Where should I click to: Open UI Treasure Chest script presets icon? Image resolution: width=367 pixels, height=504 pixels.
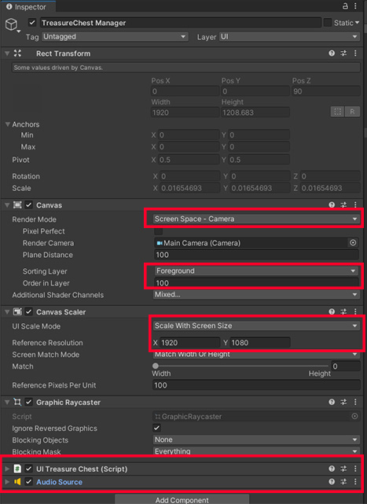pos(343,469)
